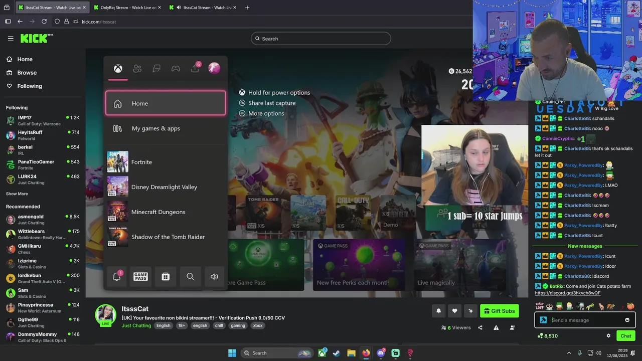Select the Xbox guide Xbox-logo tab
The width and height of the screenshot is (642, 361).
118,69
